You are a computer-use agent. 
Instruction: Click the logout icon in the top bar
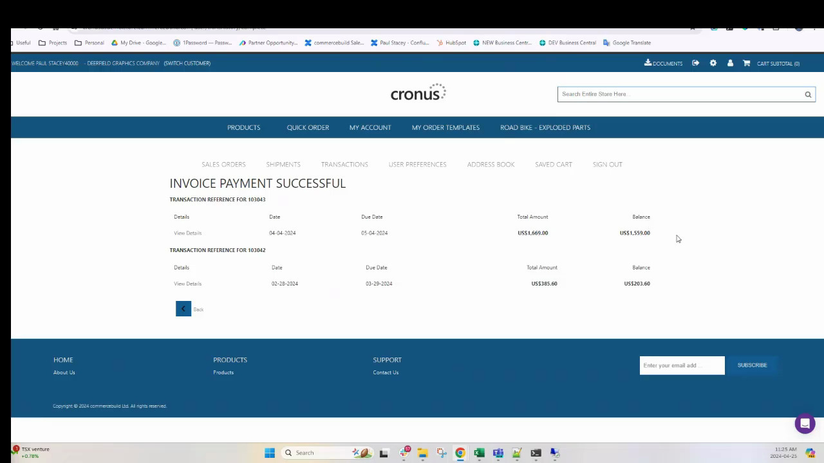pyautogui.click(x=695, y=63)
